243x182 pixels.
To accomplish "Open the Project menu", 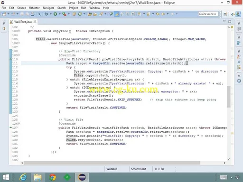I will (x=73, y=8).
